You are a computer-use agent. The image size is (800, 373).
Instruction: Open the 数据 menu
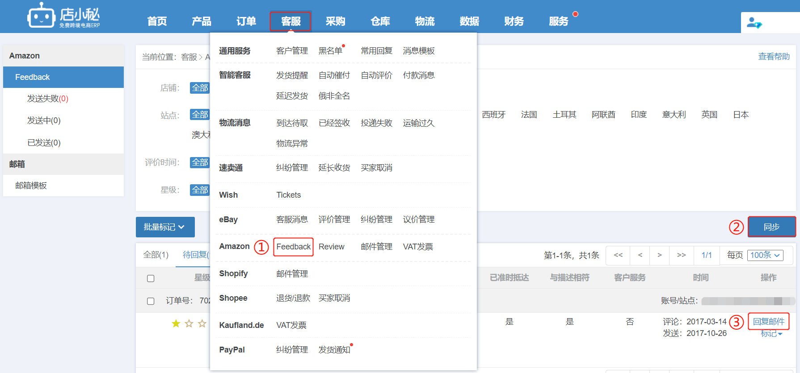click(x=470, y=21)
